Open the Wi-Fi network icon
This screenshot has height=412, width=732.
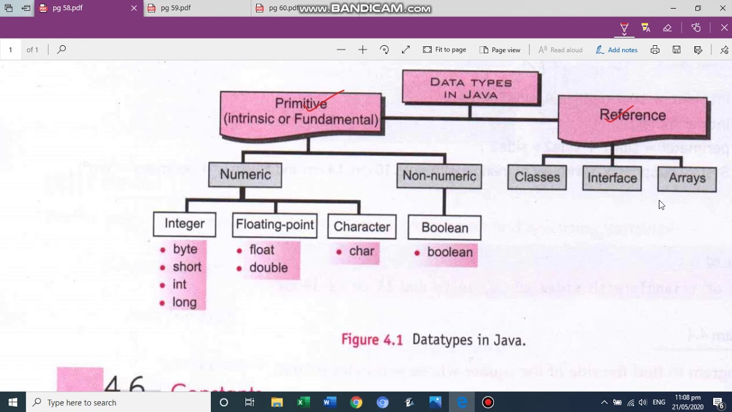(631, 402)
